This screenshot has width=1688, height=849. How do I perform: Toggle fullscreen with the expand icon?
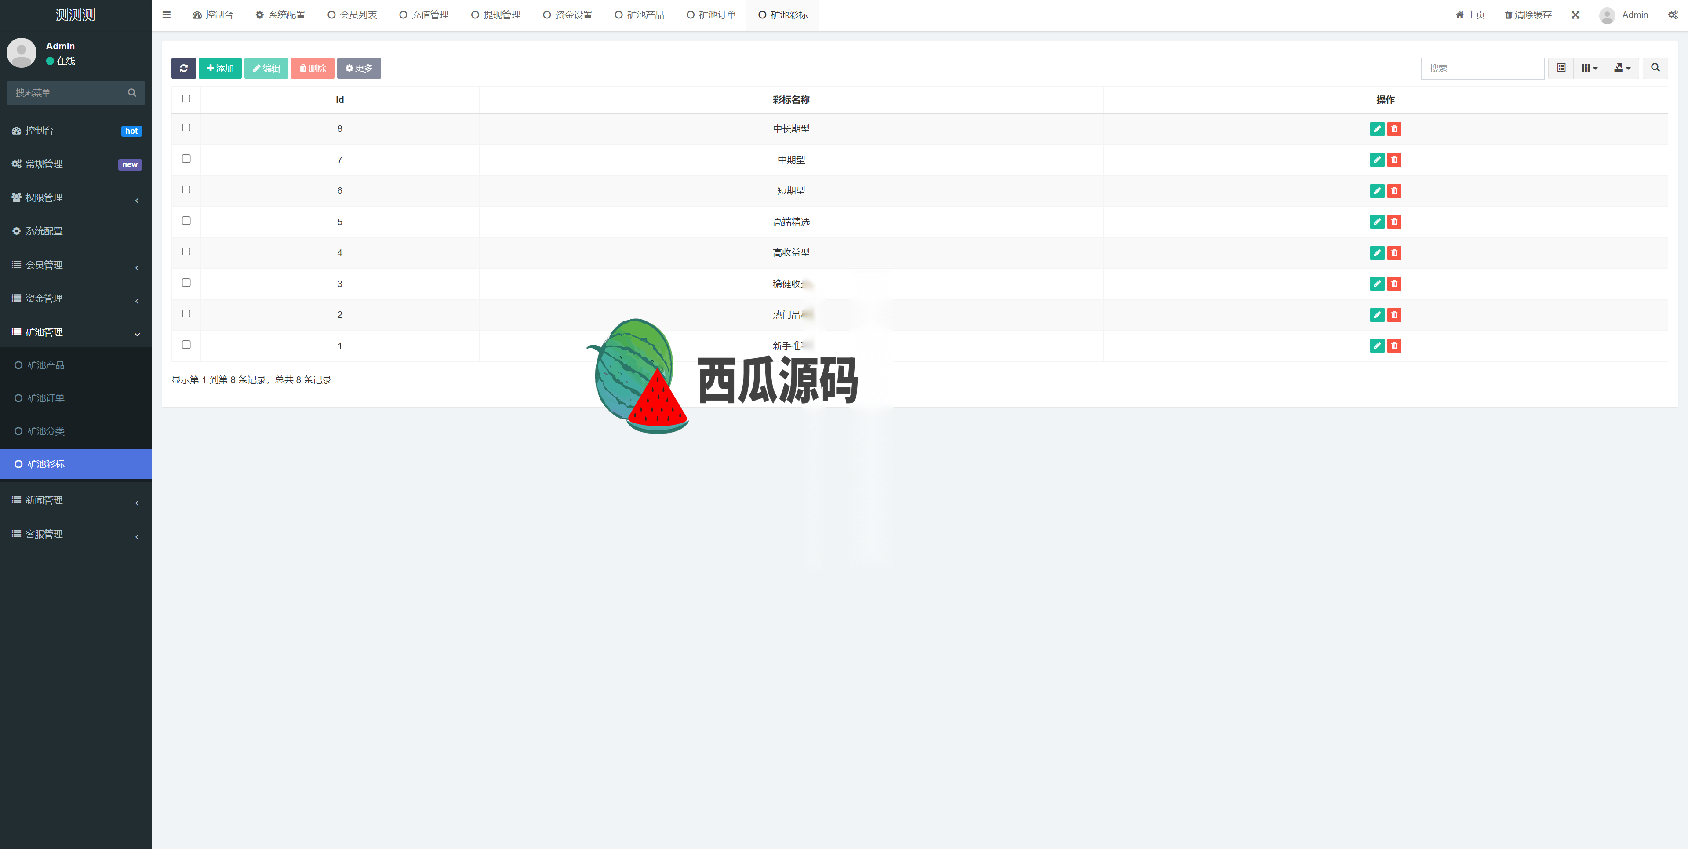click(x=1575, y=15)
